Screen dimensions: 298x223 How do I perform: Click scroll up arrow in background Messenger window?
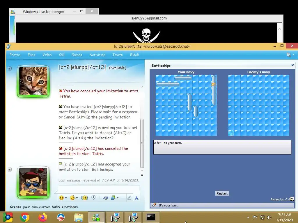tap(279, 29)
